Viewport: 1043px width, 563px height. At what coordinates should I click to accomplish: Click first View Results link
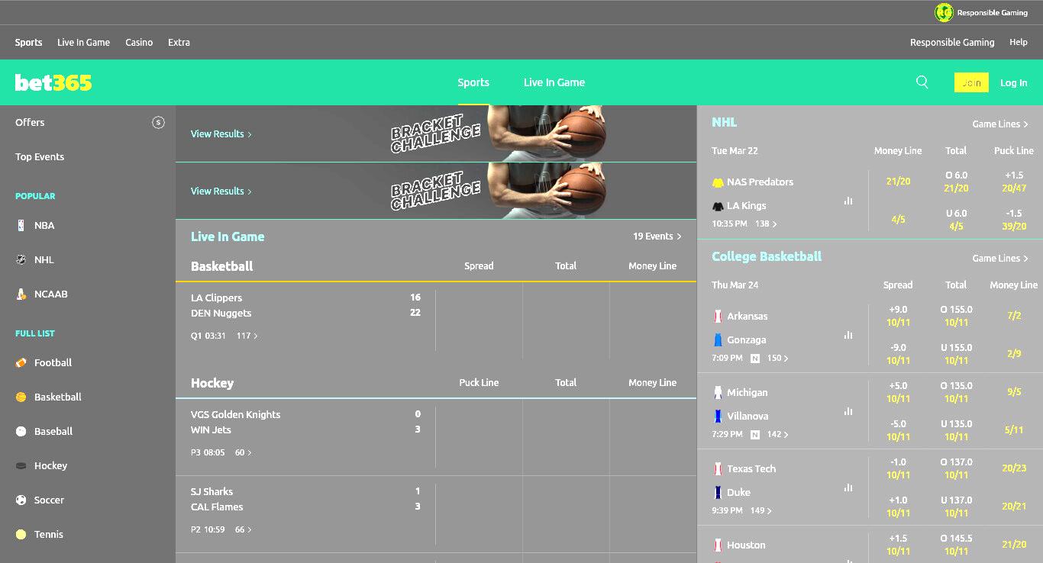pos(221,134)
